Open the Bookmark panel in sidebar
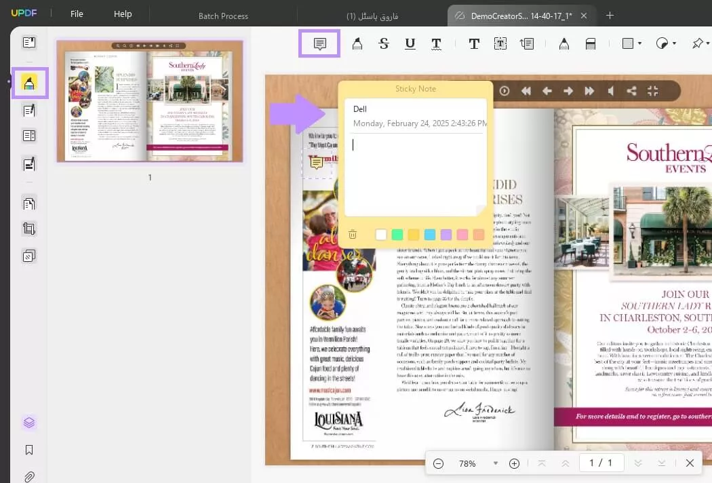712x483 pixels. [29, 450]
